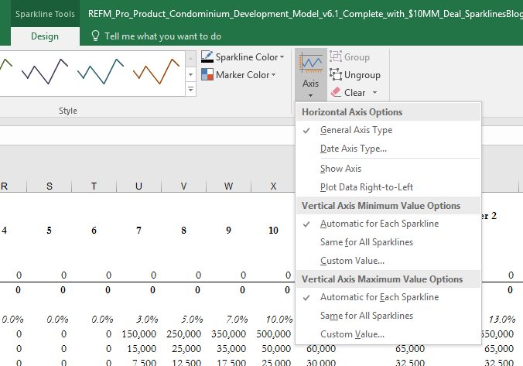The image size is (523, 366).
Task: Click the Group icon
Action: pos(336,56)
